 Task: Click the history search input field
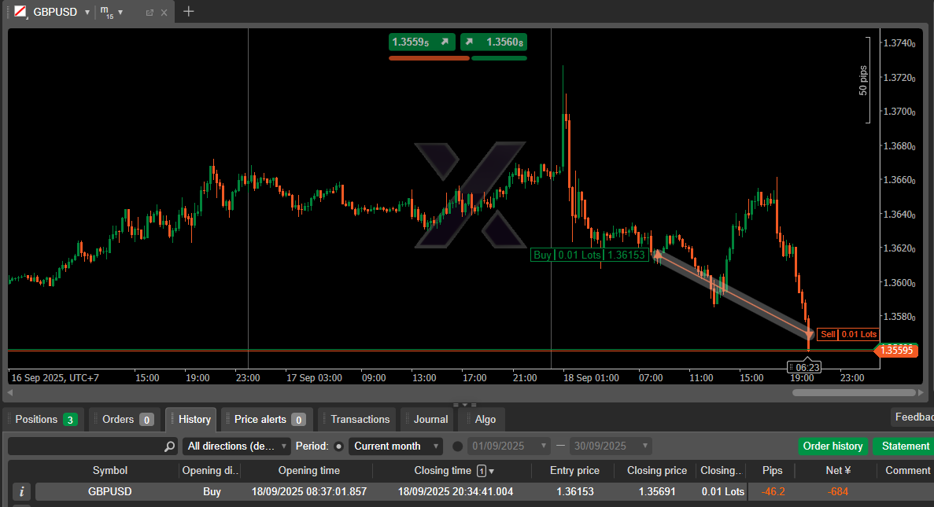85,446
